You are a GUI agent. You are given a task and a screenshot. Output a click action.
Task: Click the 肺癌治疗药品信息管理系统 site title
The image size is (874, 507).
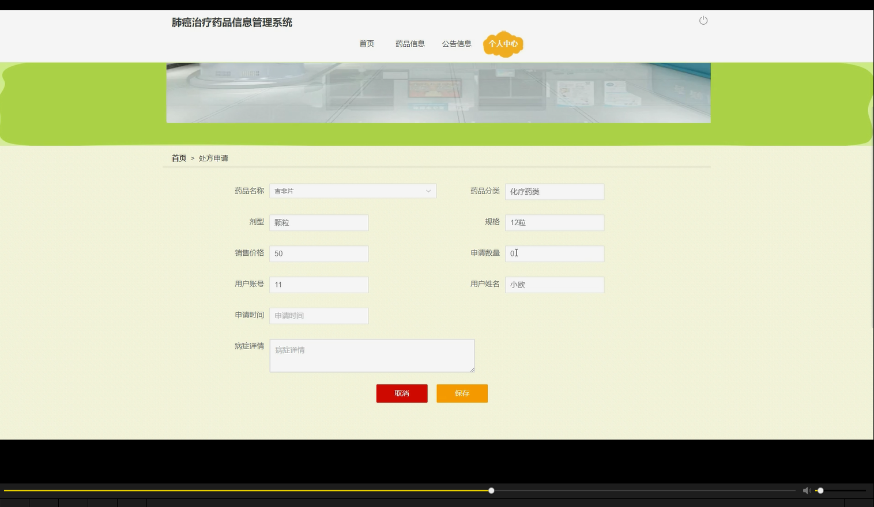[231, 22]
